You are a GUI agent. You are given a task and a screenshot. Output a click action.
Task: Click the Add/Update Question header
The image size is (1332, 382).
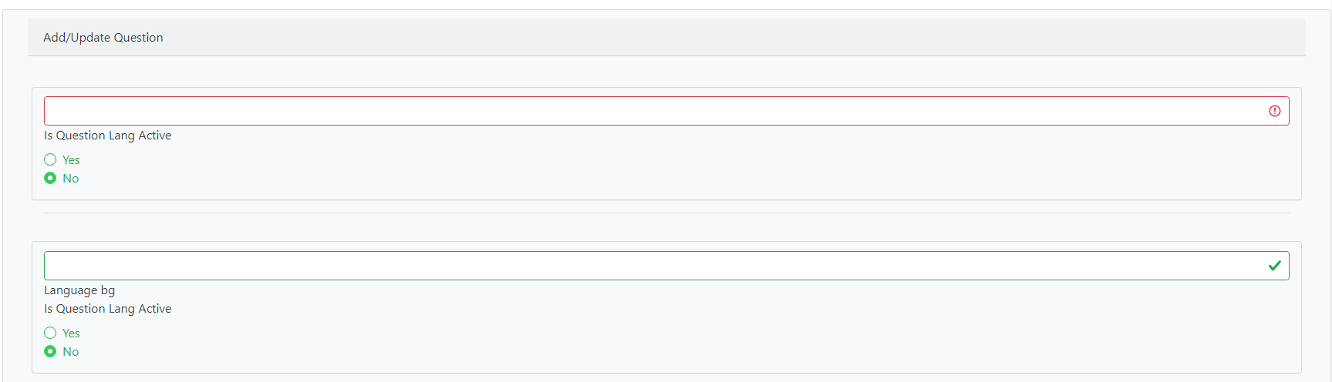tap(103, 37)
